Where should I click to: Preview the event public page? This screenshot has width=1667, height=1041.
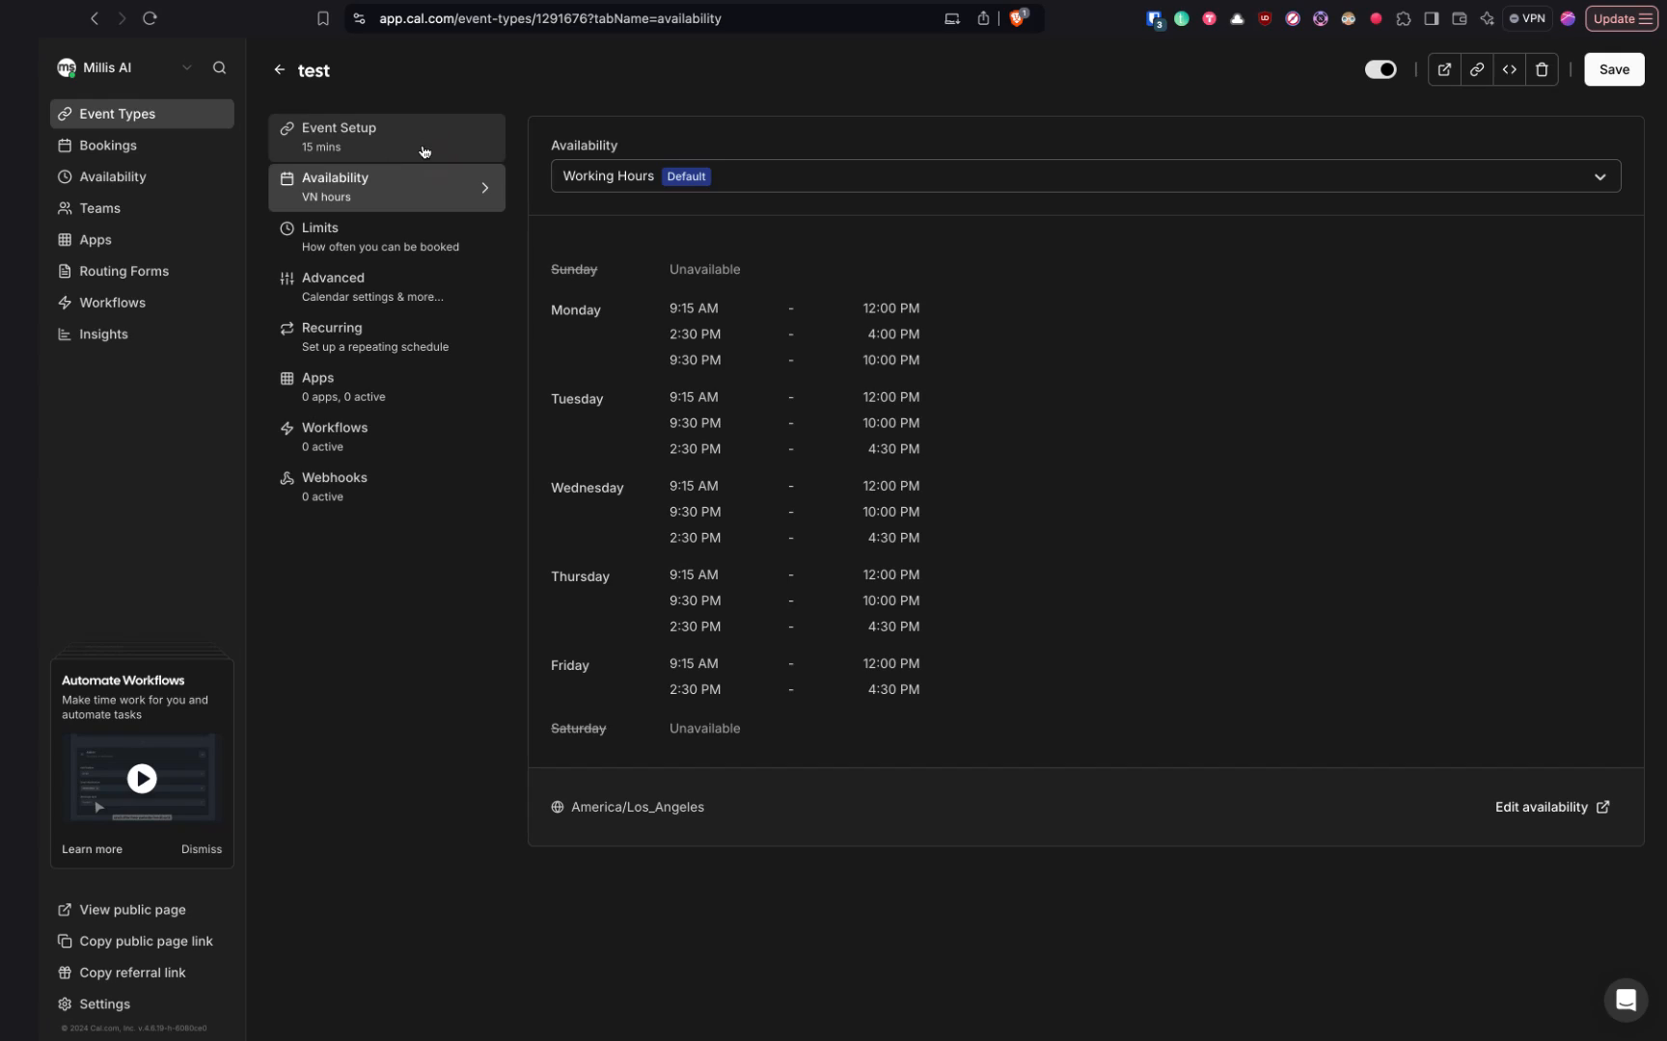pos(1444,68)
